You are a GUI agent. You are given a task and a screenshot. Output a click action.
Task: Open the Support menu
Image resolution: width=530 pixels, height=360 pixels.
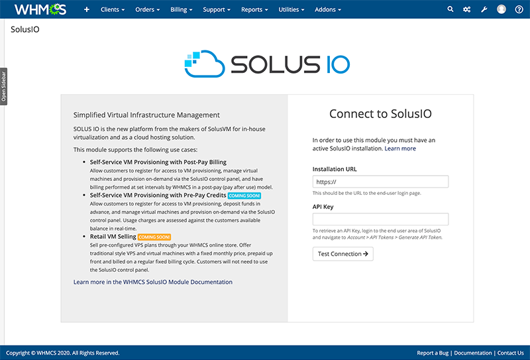tap(217, 10)
